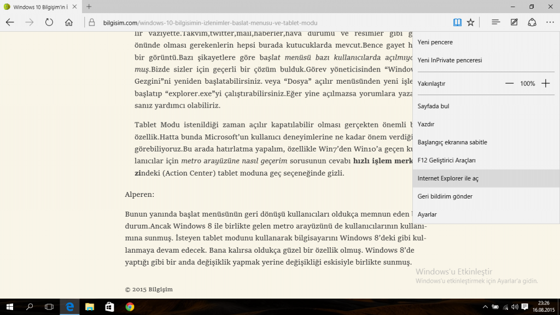Open File Explorer from taskbar
The height and width of the screenshot is (315, 560).
point(90,307)
